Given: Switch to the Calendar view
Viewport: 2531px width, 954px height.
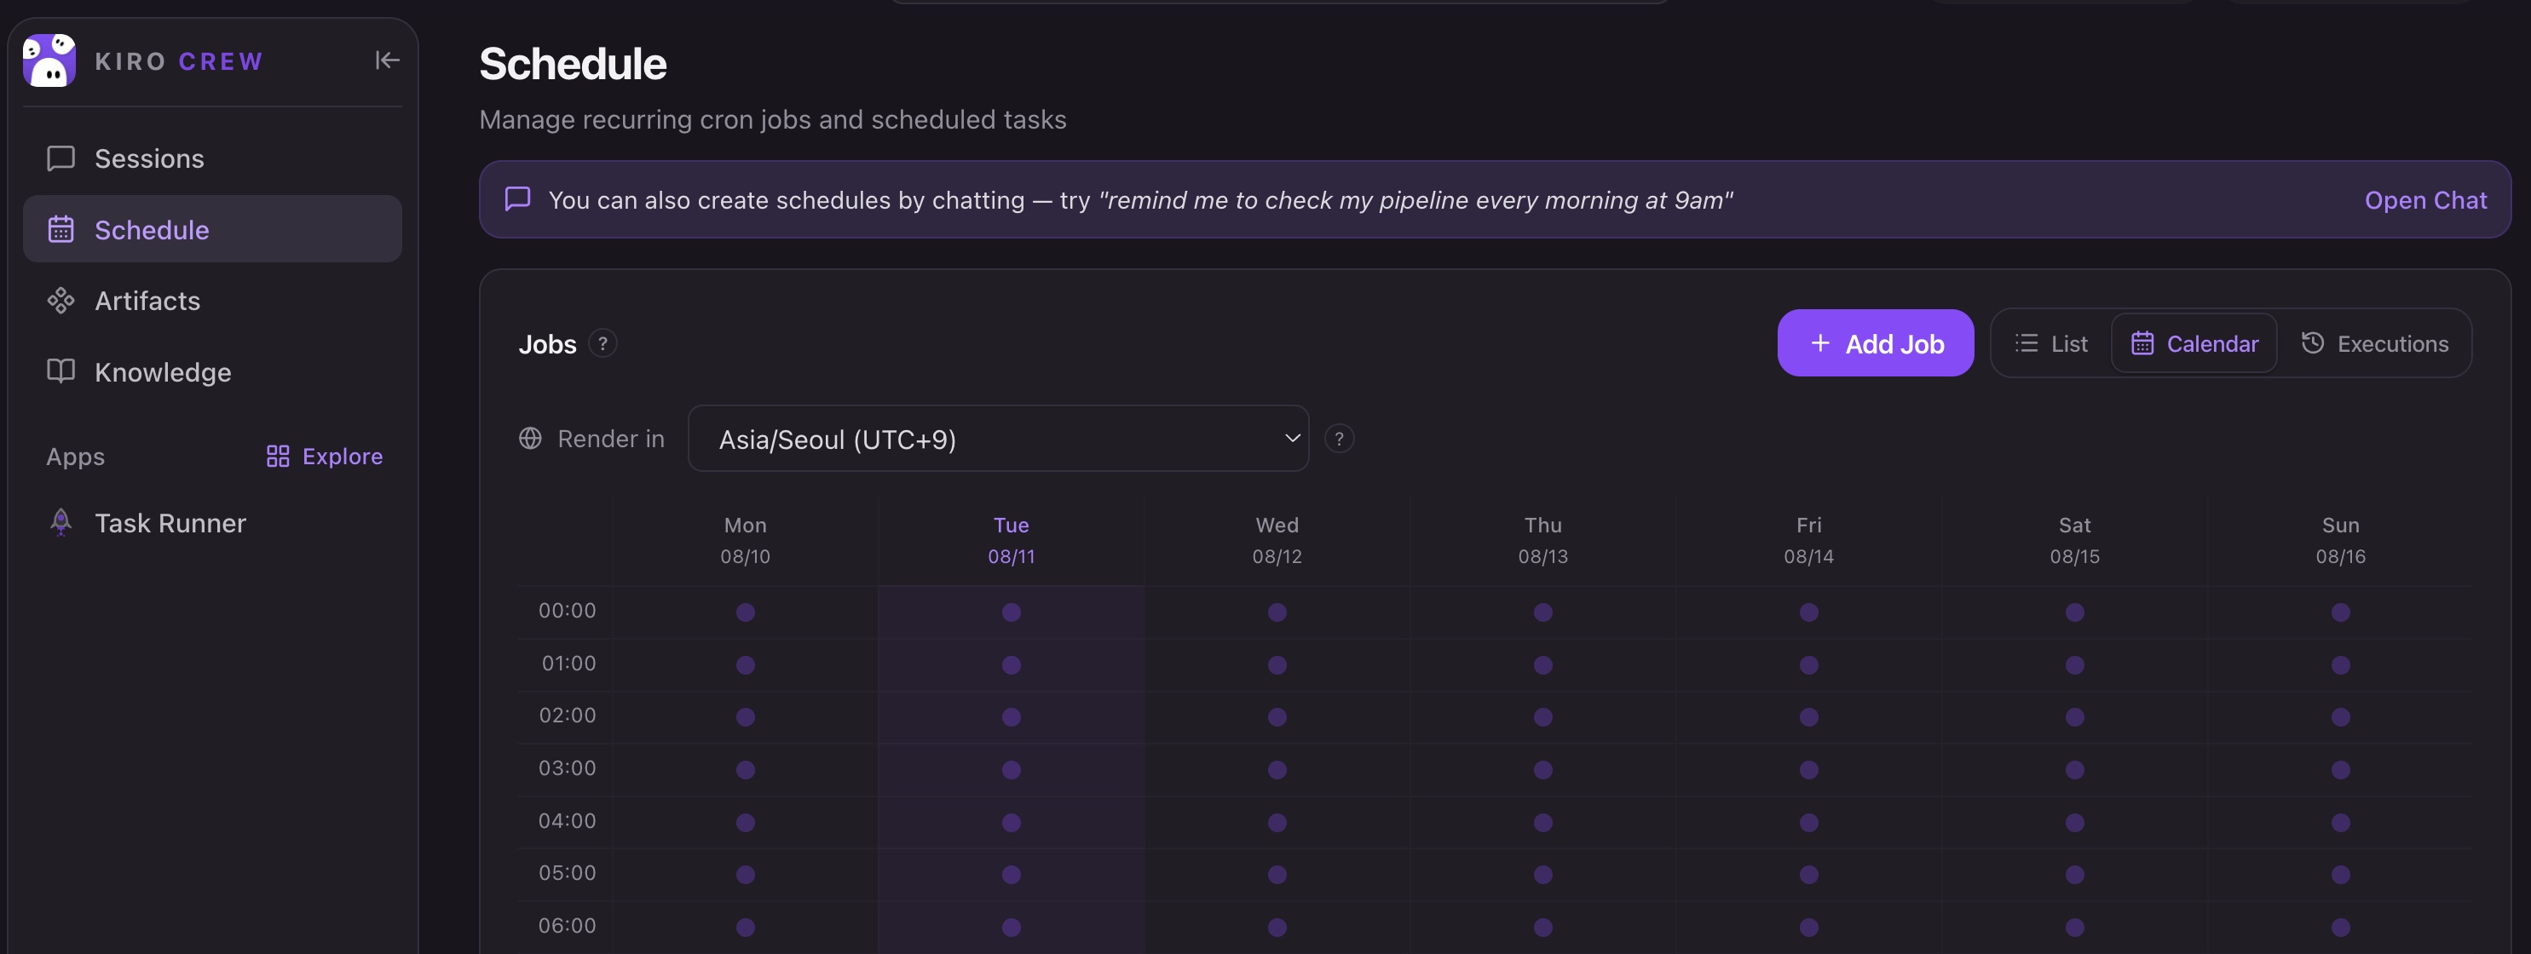Looking at the screenshot, I should coord(2194,344).
